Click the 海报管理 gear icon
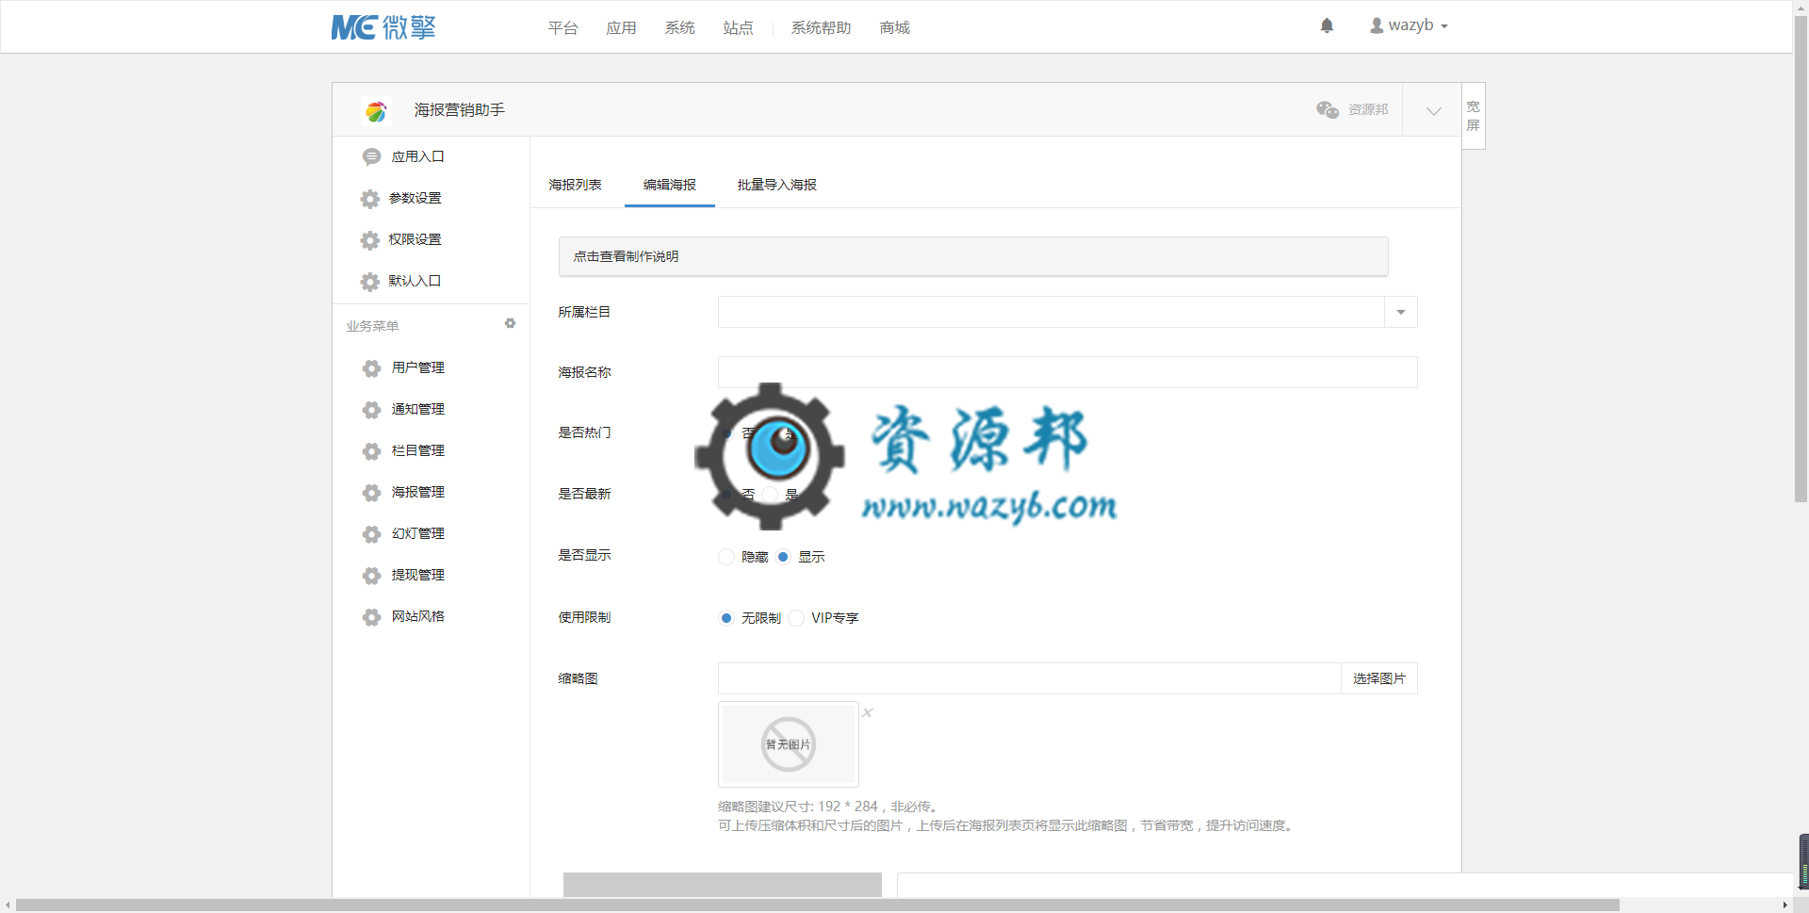1809x913 pixels. 371,493
